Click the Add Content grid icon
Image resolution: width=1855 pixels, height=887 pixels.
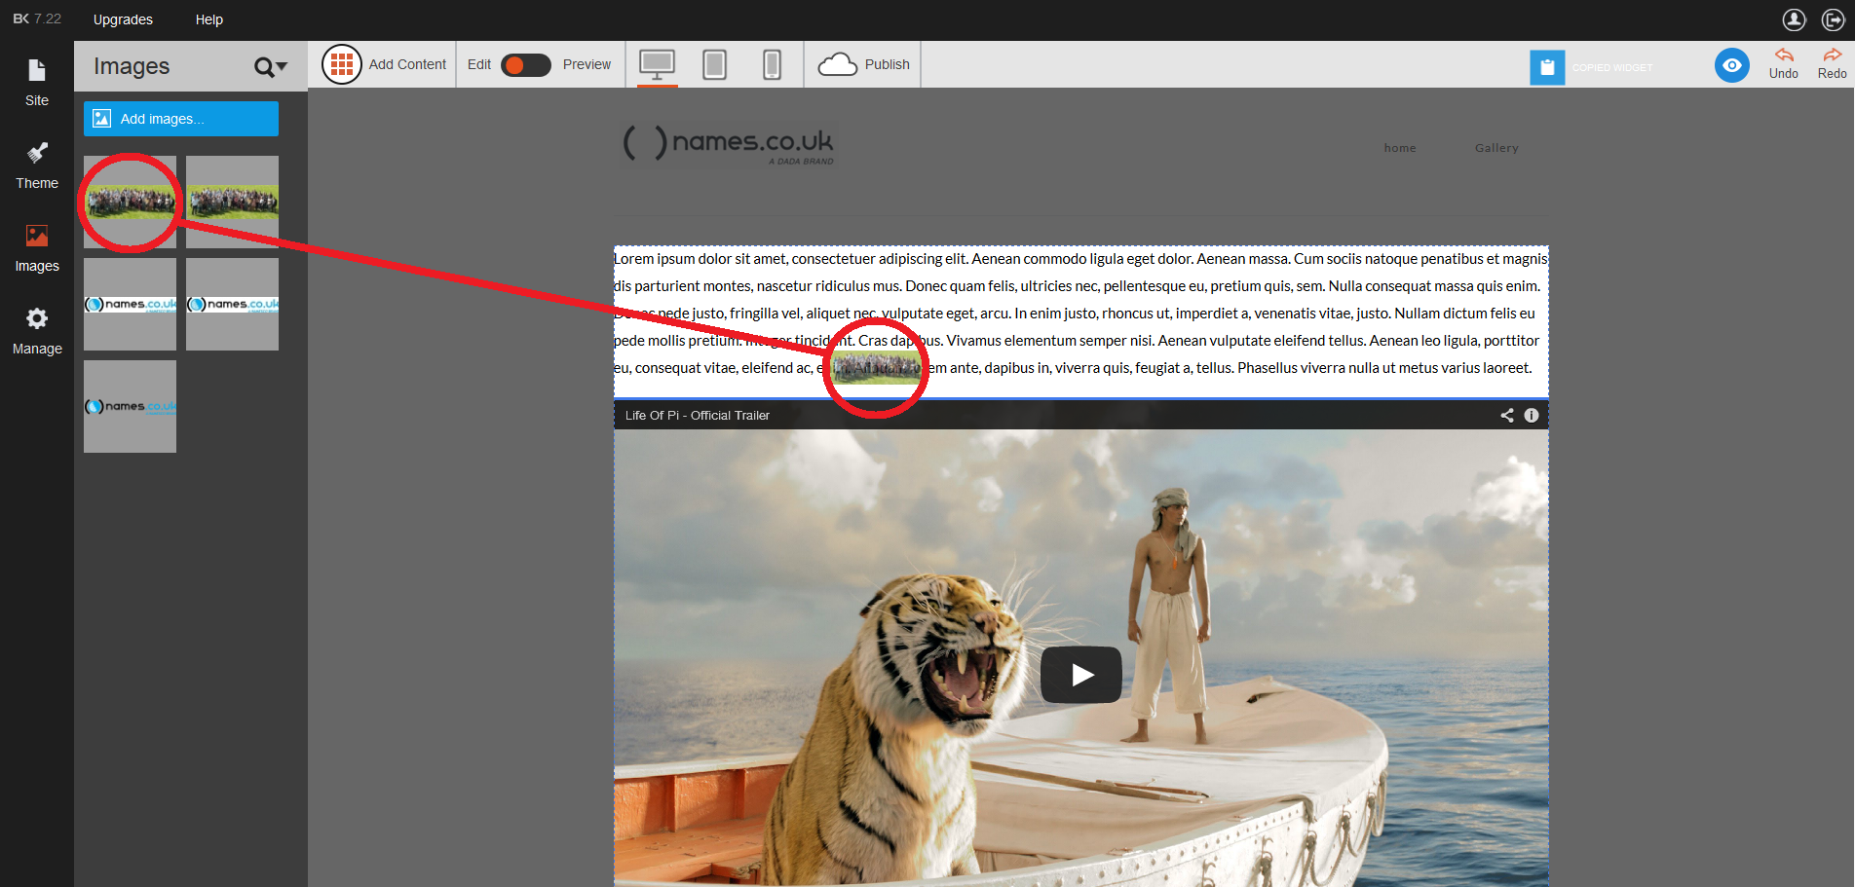tap(342, 64)
